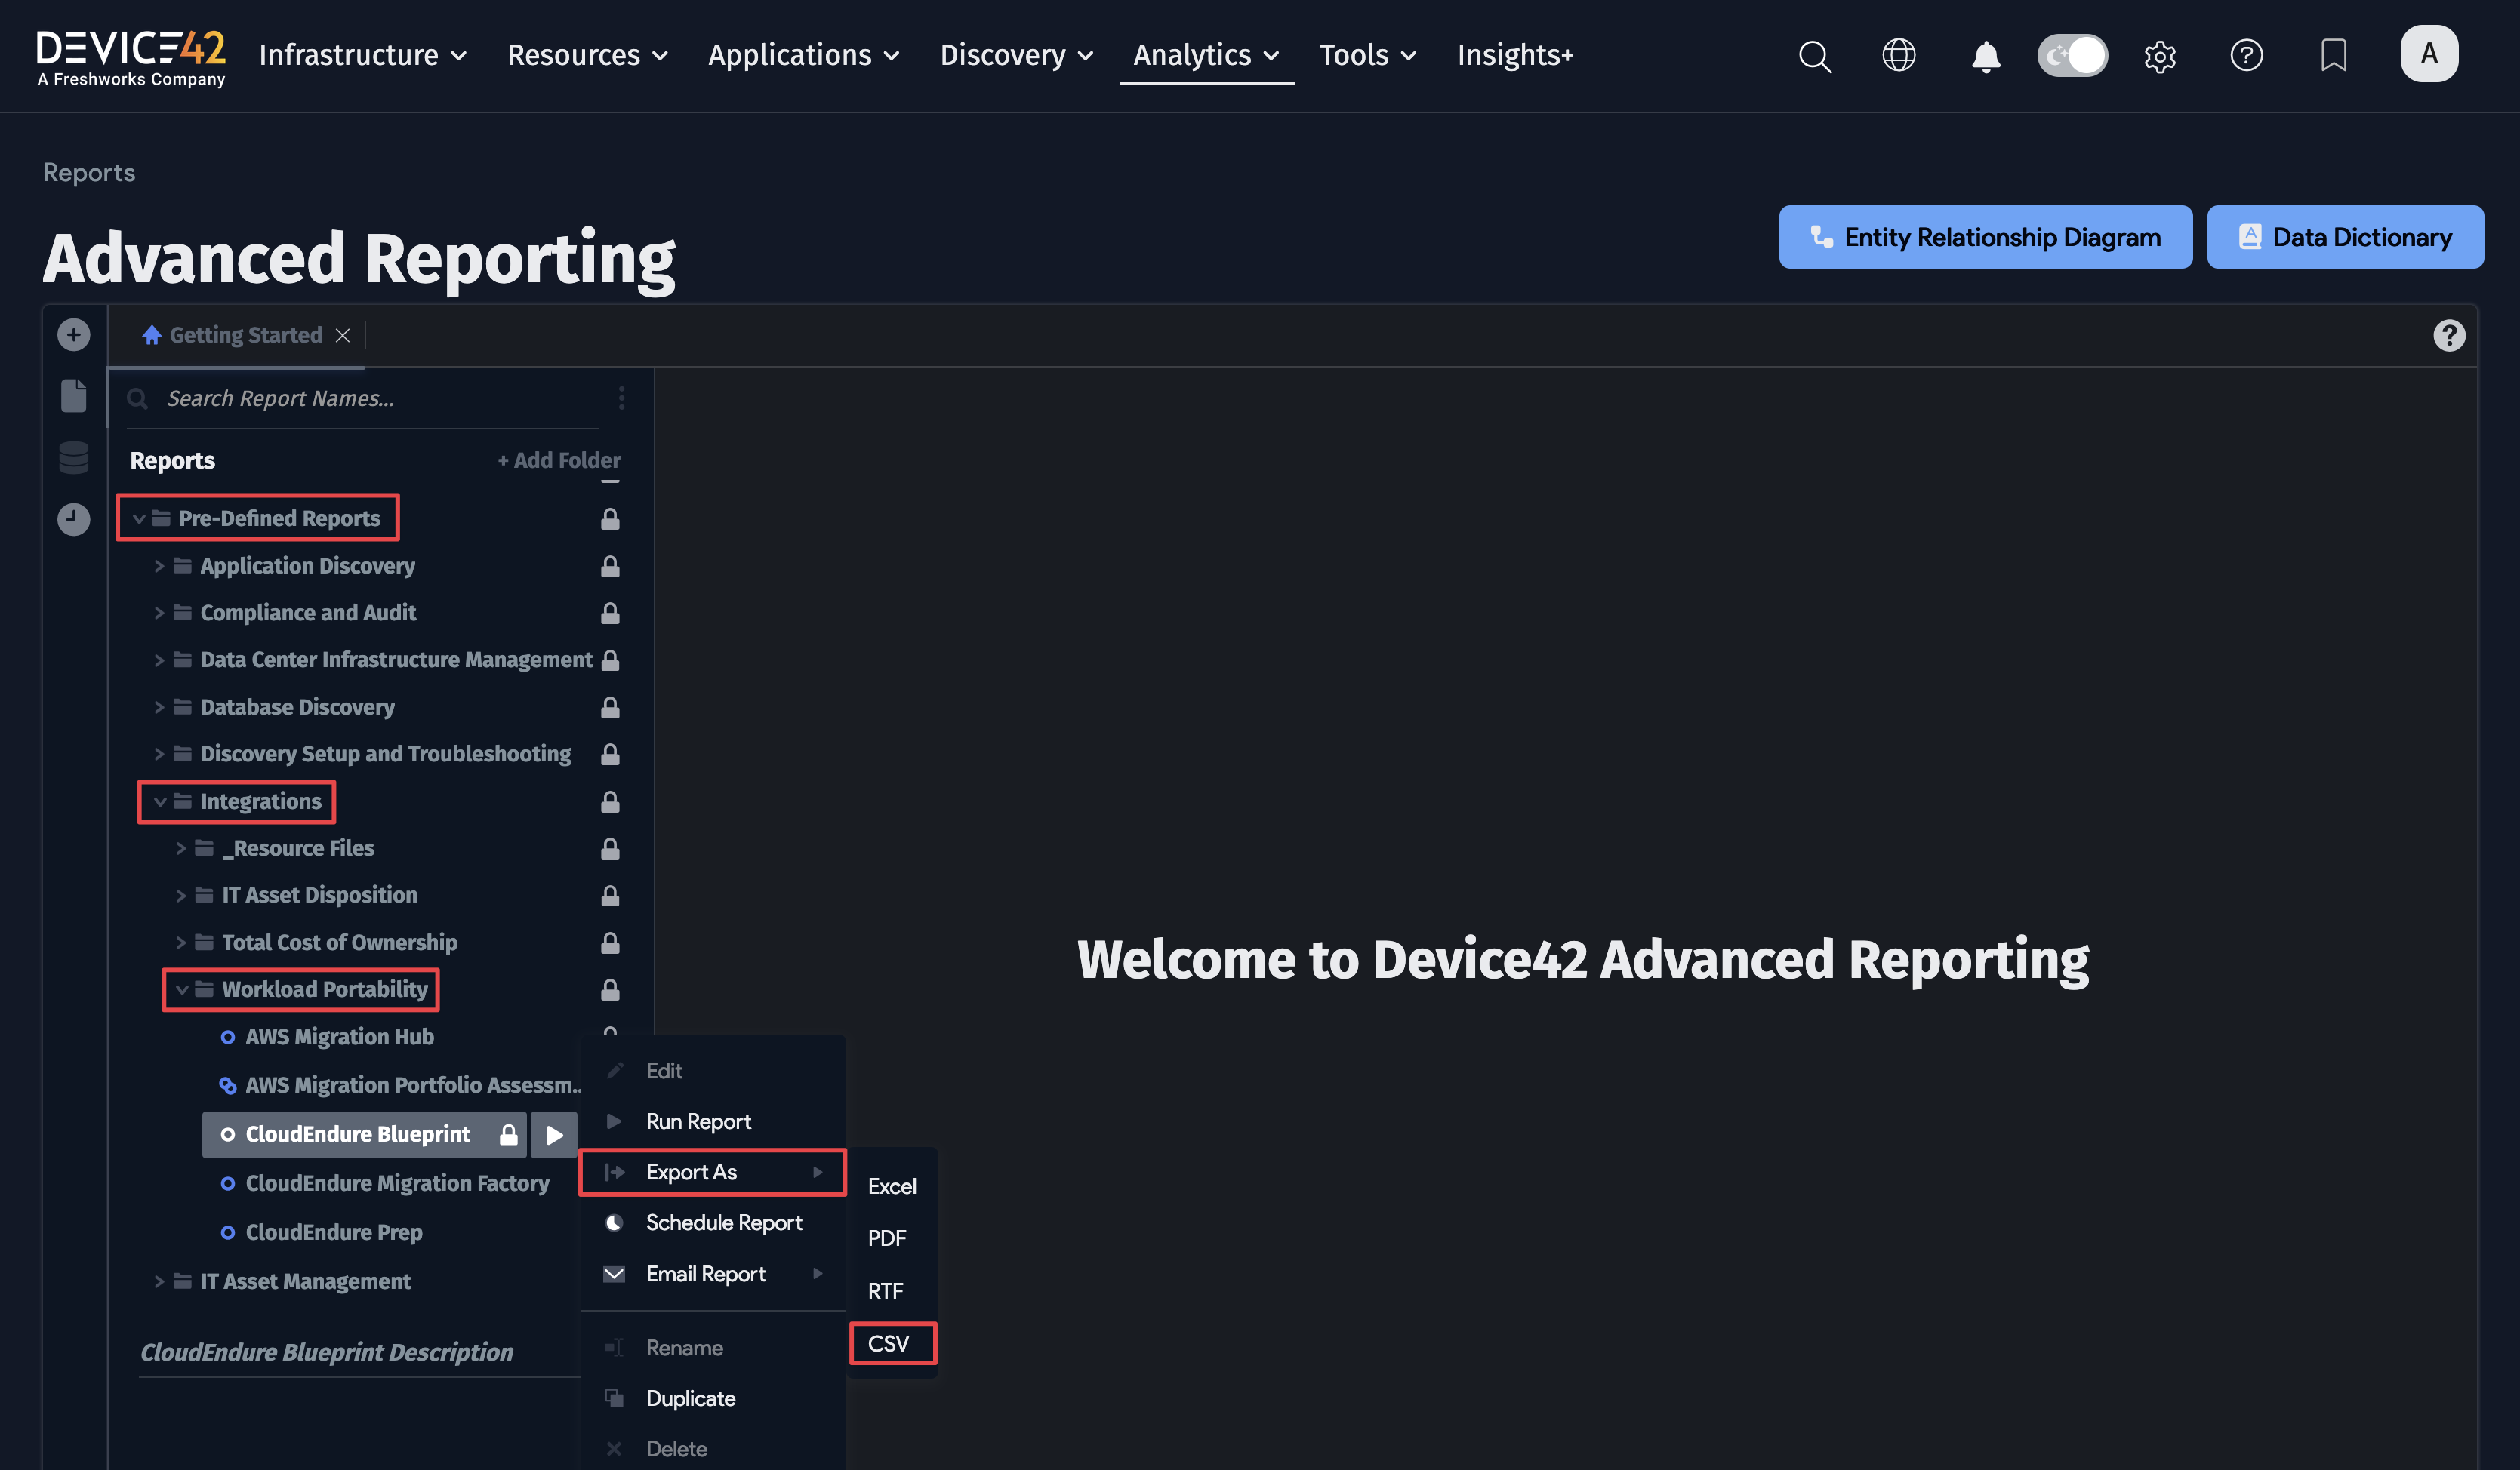Expand the IT Asset Management folder
The width and height of the screenshot is (2520, 1470).
159,1281
